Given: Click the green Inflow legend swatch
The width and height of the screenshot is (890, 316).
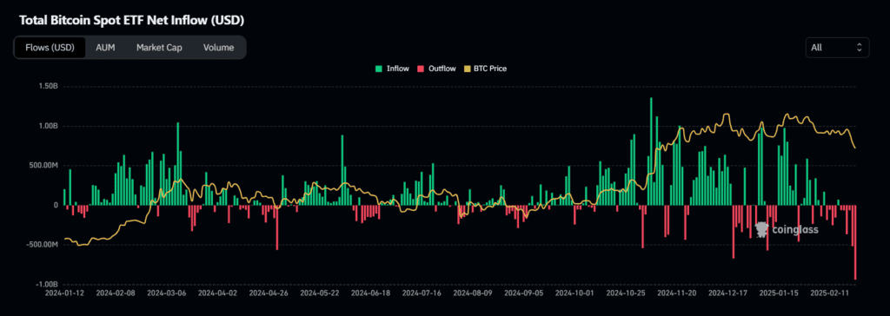Looking at the screenshot, I should click(379, 69).
